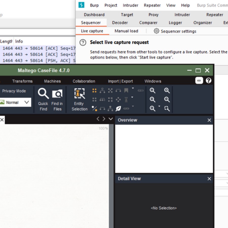The width and height of the screenshot is (228, 228).
Task: Switch to the Organizer tab
Action: (203, 23)
